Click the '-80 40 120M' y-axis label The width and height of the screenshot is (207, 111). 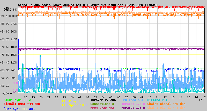tap(9, 62)
